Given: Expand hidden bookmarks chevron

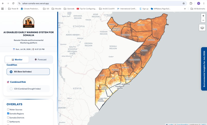Looking at the screenshot, I should (185, 9).
